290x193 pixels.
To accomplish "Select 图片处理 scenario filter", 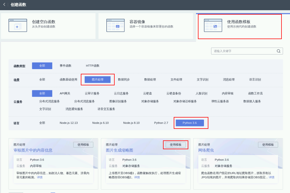I will point(98,80).
